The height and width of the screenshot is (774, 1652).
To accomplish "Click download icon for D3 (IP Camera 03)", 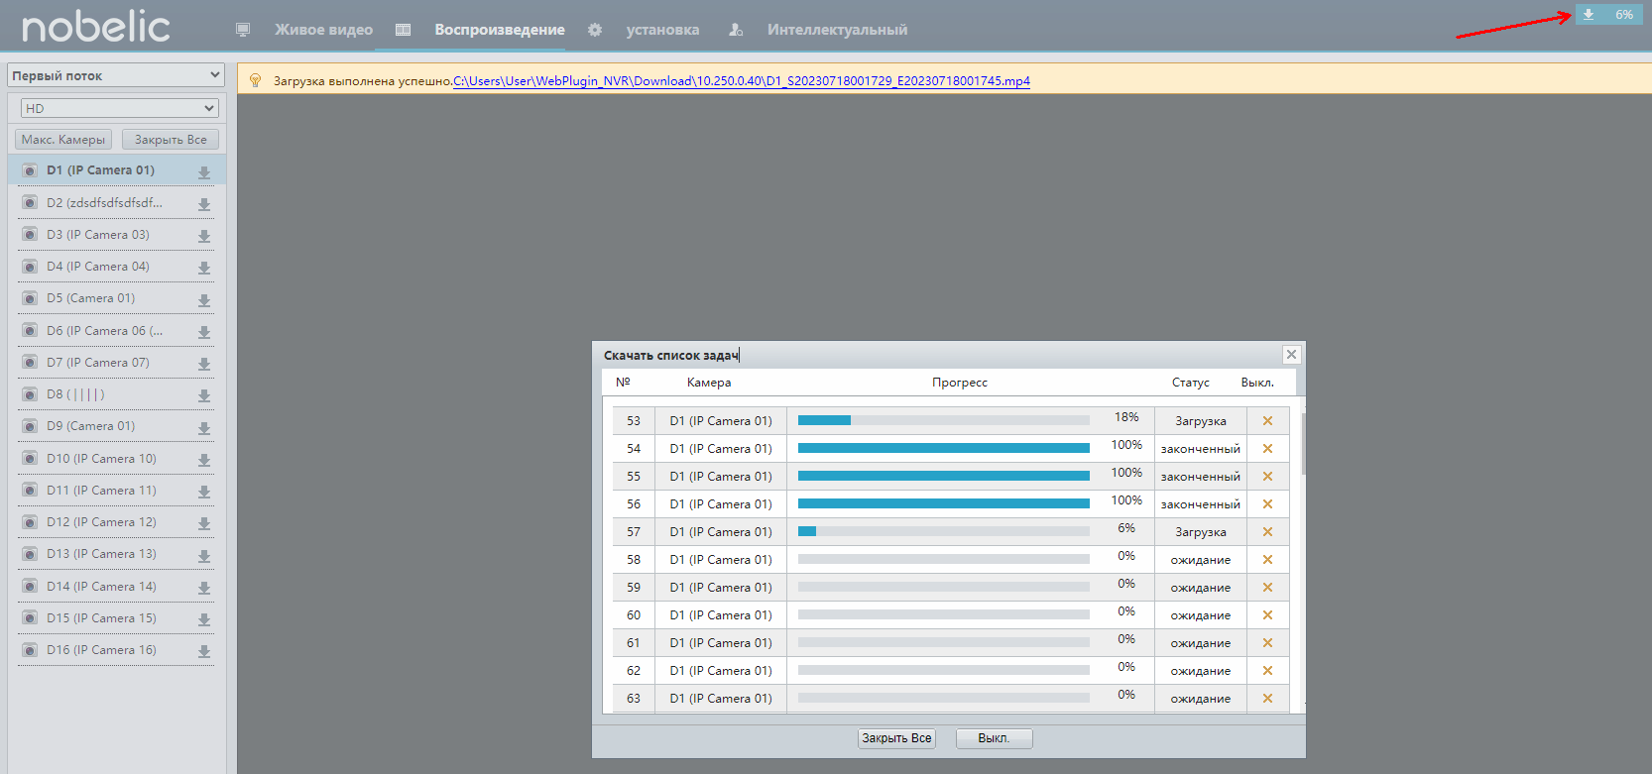I will pos(204,236).
